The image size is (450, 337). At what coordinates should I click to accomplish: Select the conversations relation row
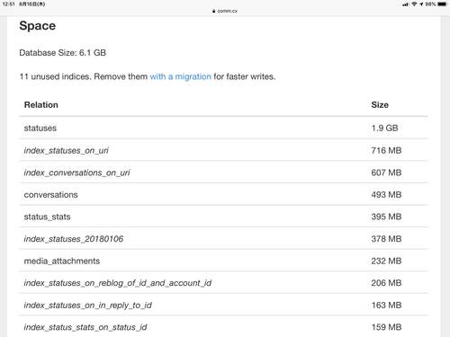[223, 194]
